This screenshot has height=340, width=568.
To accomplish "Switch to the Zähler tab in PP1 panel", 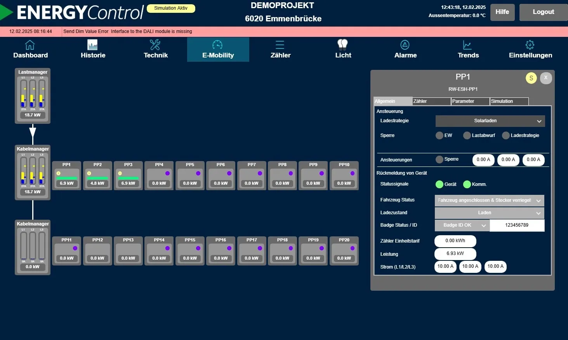I will [432, 101].
